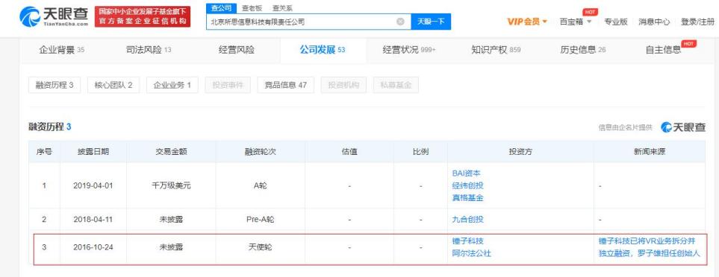
Task: Click the disabled 投资机构 button
Action: point(343,85)
